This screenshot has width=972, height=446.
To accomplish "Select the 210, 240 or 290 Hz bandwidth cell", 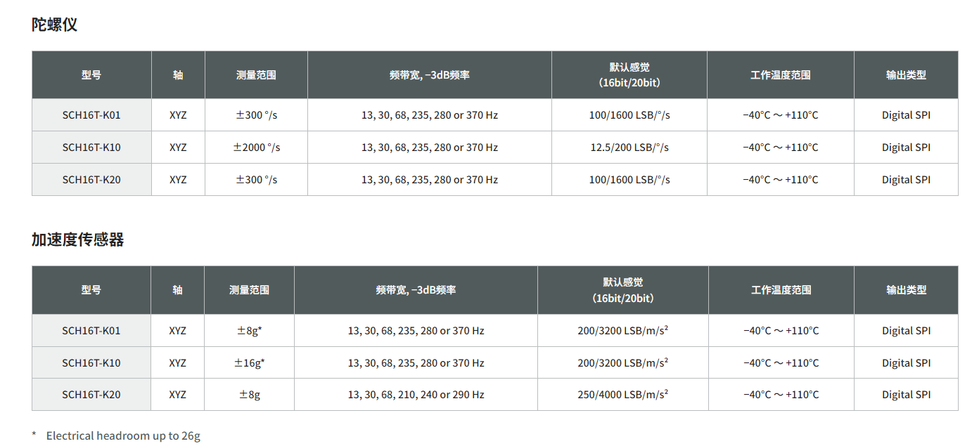I will pyautogui.click(x=416, y=395).
